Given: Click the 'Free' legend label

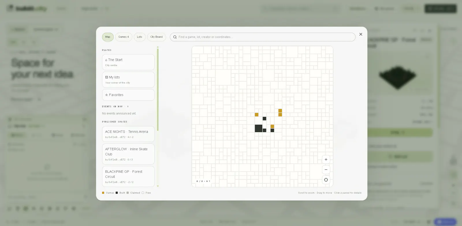Looking at the screenshot, I should [148, 193].
